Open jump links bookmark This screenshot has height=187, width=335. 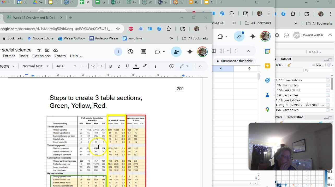pos(133,38)
